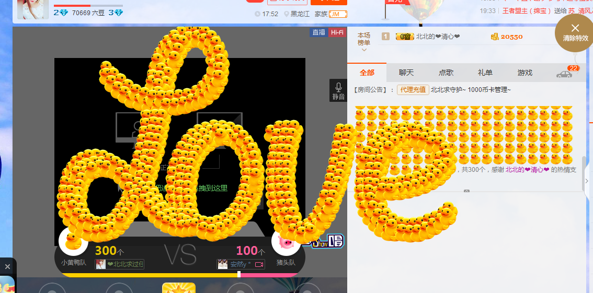Image resolution: width=593 pixels, height=293 pixels.
Task: Open user 安然y in VS panel
Action: tap(241, 264)
